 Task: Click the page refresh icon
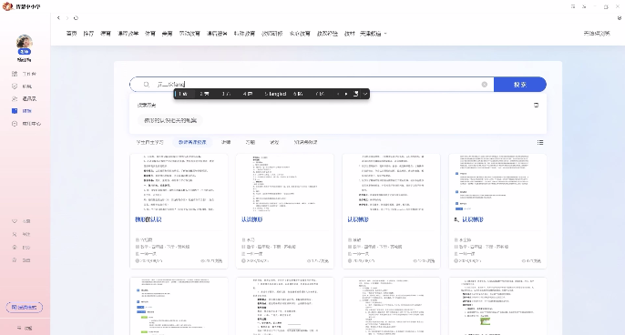click(76, 18)
